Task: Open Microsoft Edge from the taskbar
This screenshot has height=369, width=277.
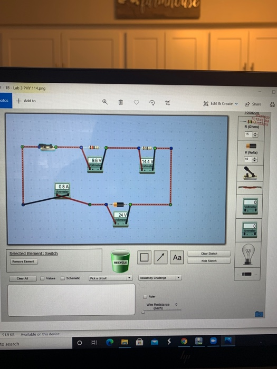Action: (x=110, y=342)
